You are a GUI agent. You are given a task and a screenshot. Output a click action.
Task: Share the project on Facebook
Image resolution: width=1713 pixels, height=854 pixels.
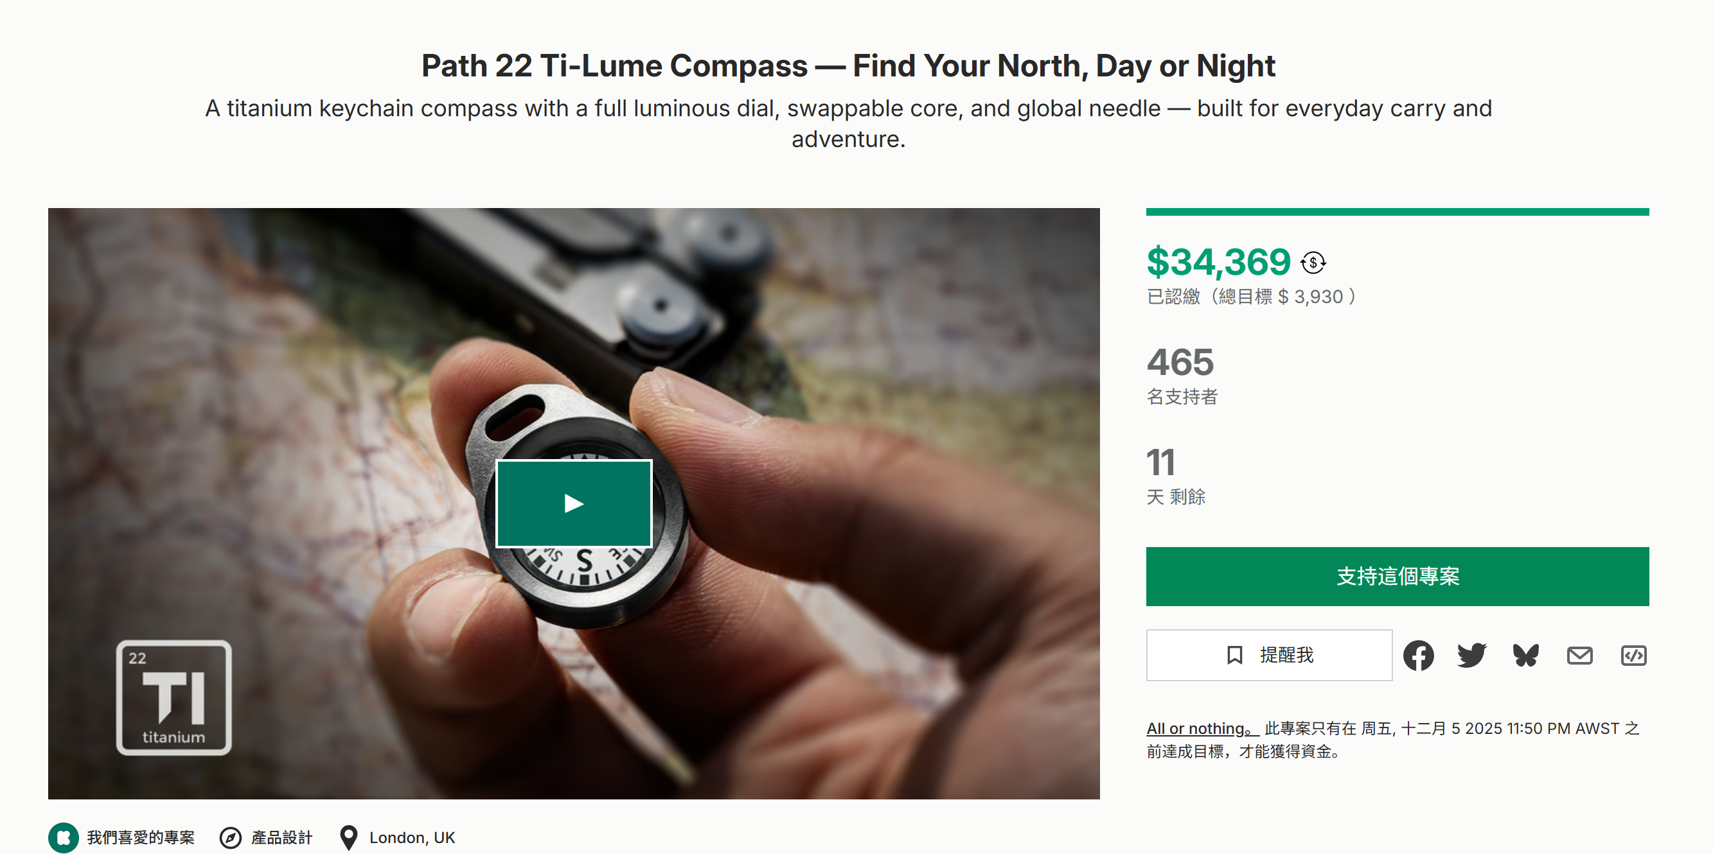1419,656
